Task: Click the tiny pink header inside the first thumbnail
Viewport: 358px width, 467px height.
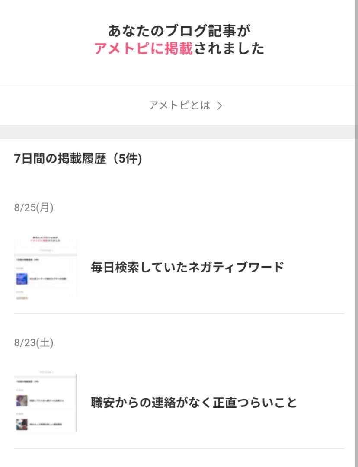Action: [x=45, y=240]
